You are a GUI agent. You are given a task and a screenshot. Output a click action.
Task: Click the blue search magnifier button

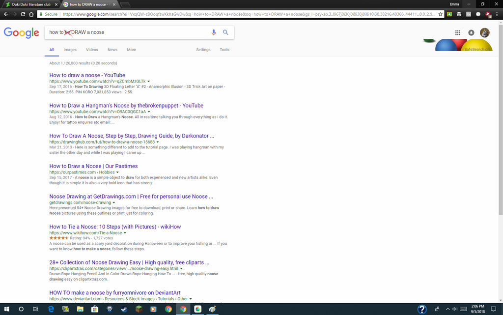coord(225,32)
